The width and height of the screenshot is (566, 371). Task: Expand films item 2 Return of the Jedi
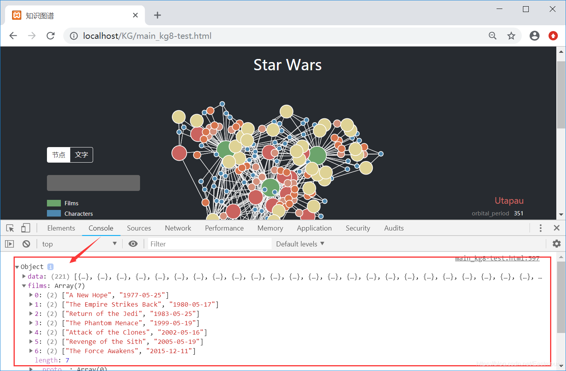(x=31, y=314)
